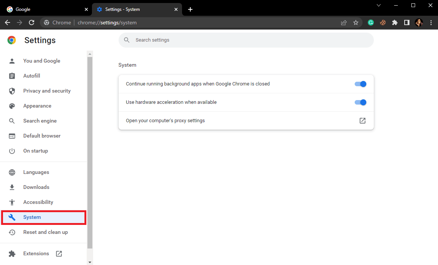Click the magnifier icon in Search settings
This screenshot has height=265, width=438.
[126, 40]
